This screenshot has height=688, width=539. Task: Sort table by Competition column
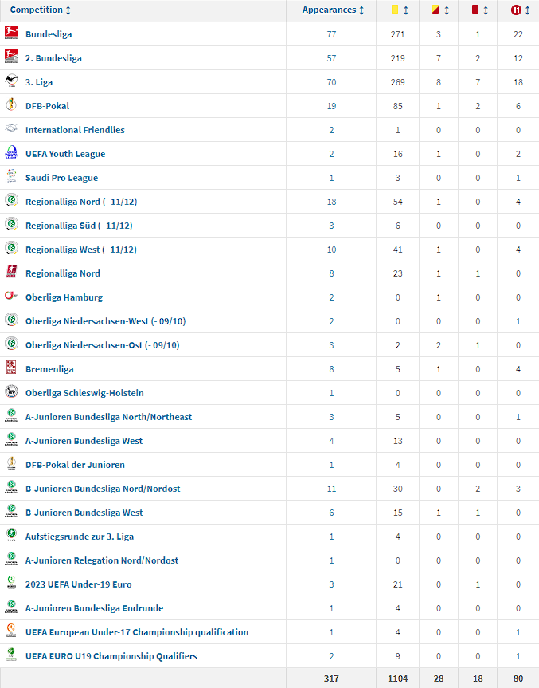40,10
